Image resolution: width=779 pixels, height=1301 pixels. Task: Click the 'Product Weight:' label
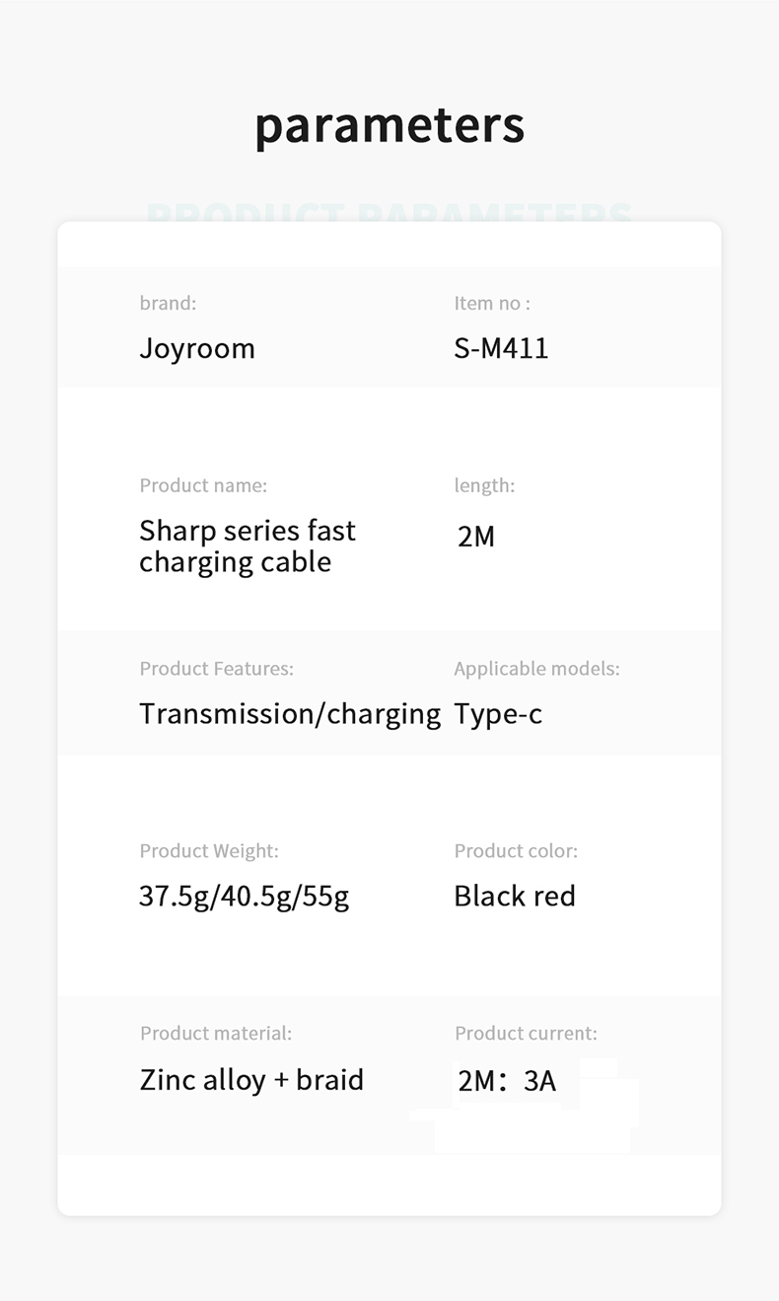(209, 851)
